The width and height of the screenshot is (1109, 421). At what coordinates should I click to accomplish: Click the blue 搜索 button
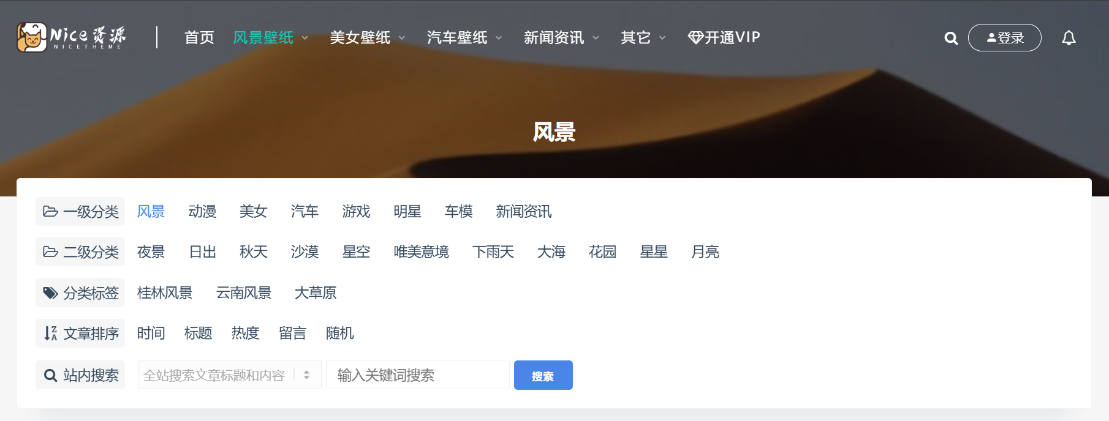(543, 375)
